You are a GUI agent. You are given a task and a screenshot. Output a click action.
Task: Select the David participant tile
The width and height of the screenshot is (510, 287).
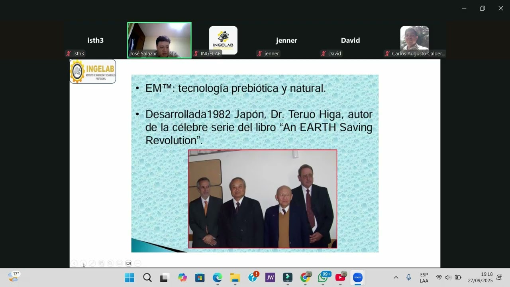(351, 40)
